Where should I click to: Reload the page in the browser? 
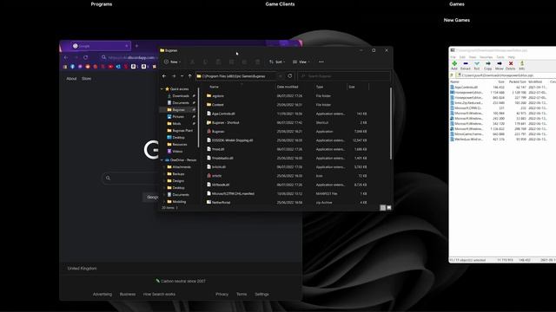(85, 57)
